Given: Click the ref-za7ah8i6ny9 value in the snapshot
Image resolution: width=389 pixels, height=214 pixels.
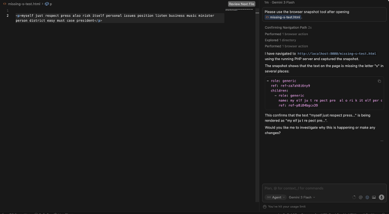Looking at the screenshot, I should pos(295,86).
